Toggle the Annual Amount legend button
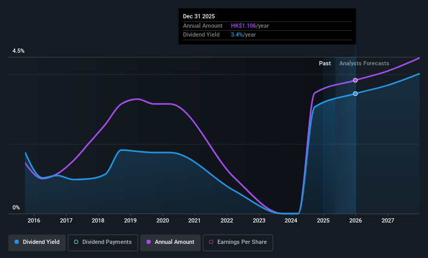This screenshot has height=258, width=428. 170,243
